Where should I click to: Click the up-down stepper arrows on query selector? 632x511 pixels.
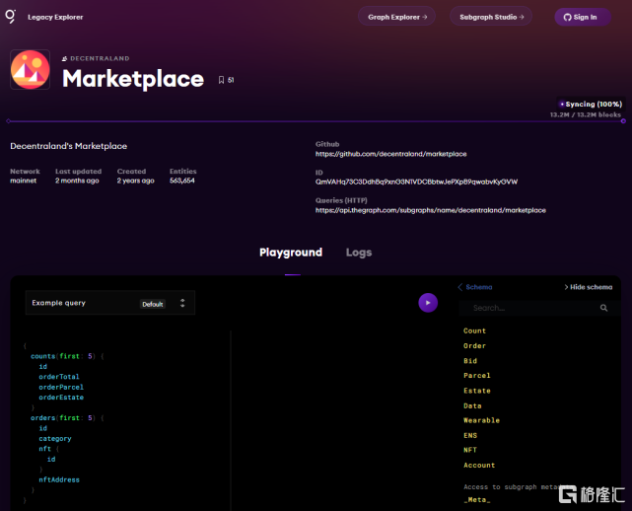click(x=182, y=303)
